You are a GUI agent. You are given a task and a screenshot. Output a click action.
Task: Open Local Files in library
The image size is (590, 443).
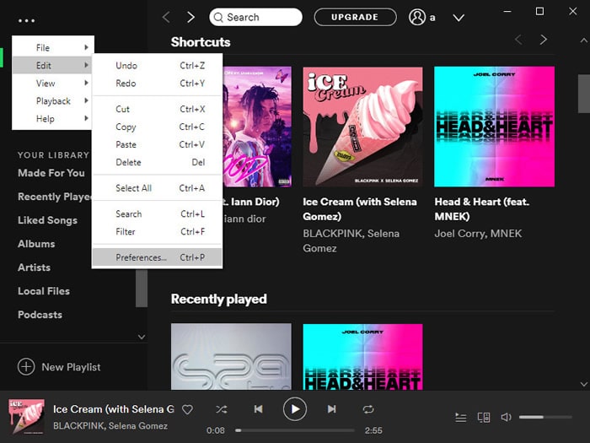[44, 291]
